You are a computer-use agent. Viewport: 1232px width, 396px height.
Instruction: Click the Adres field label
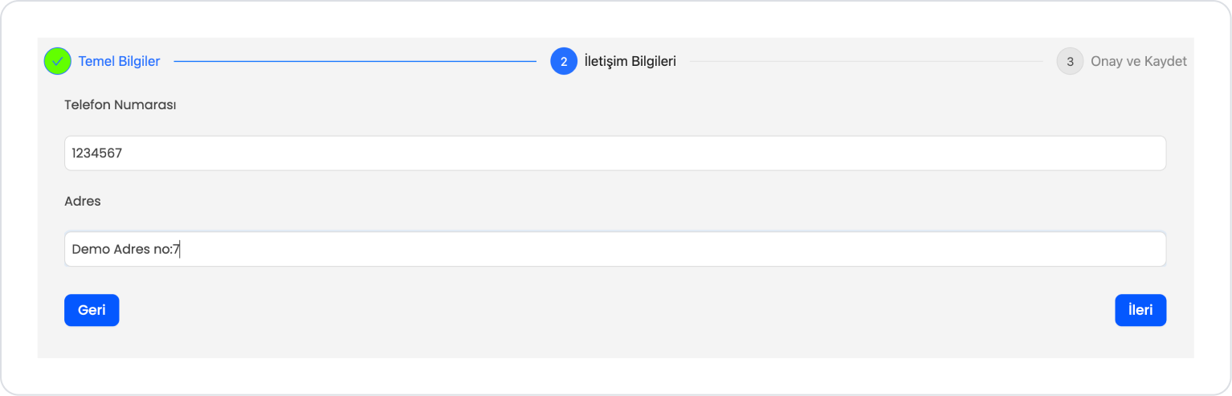point(83,202)
